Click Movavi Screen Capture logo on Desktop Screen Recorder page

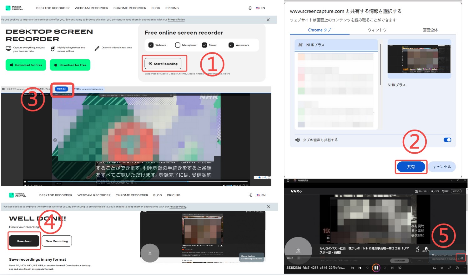point(14,8)
